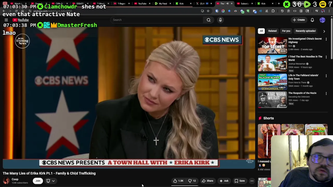Click the green shield extension icon
The image size is (333, 187).
(248, 11)
